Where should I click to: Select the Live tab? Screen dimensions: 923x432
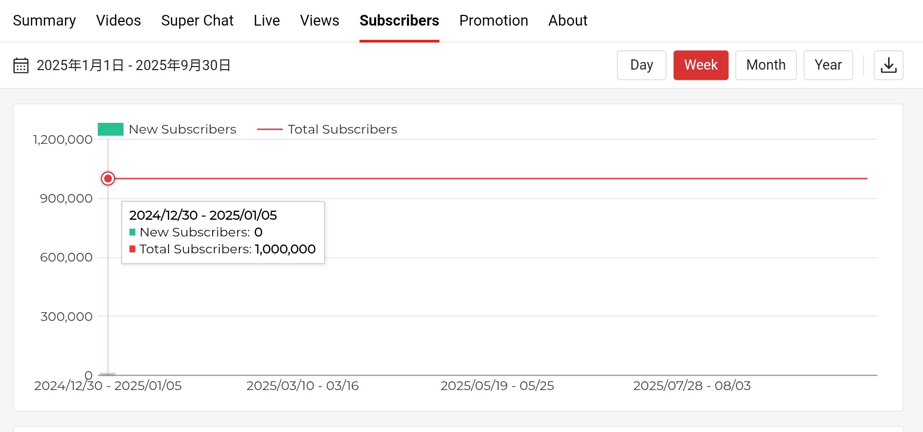pos(266,20)
